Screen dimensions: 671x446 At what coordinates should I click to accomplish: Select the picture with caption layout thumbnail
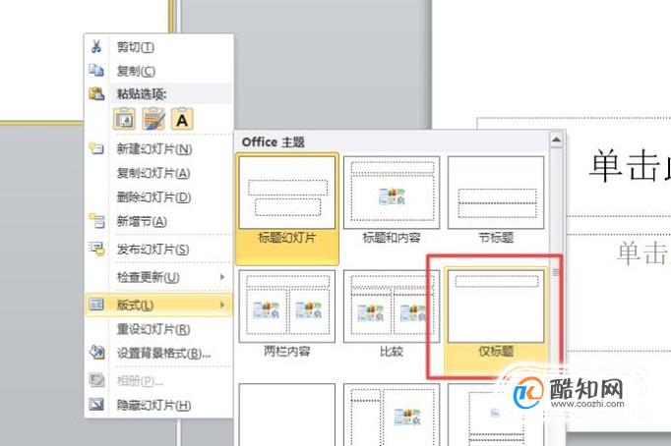tap(496, 415)
